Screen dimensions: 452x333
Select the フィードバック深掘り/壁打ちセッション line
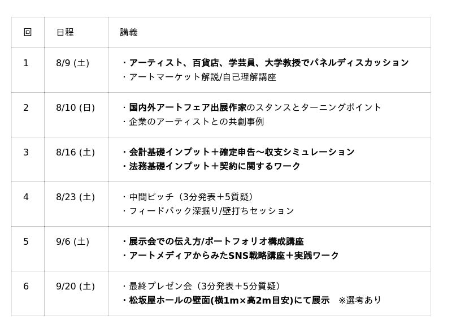point(208,211)
